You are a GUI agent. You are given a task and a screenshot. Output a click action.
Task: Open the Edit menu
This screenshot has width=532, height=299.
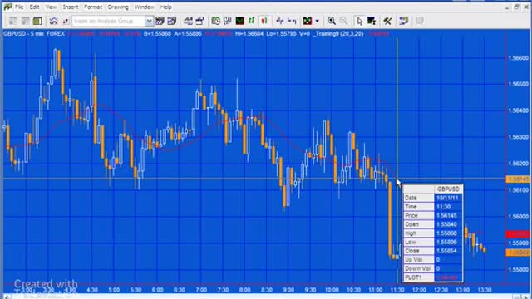(34, 7)
